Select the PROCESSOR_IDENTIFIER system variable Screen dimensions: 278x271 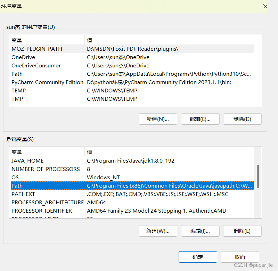point(132,211)
